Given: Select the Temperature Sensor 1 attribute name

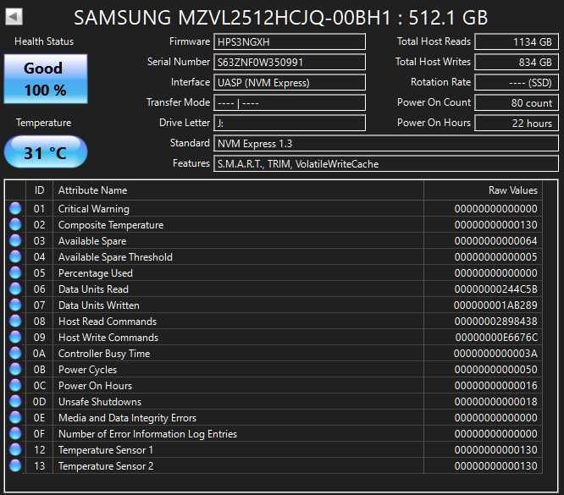Looking at the screenshot, I should [x=106, y=450].
